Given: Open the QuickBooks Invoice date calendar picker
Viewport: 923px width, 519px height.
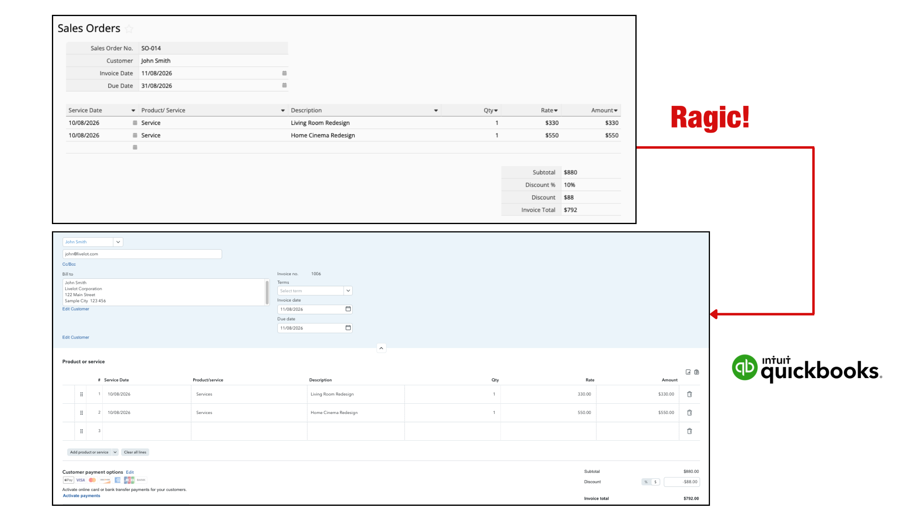Looking at the screenshot, I should 348,309.
